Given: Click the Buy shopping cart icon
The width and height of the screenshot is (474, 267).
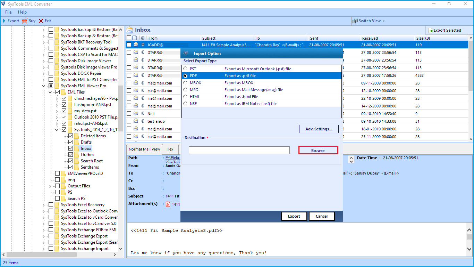Looking at the screenshot, I should tap(24, 21).
